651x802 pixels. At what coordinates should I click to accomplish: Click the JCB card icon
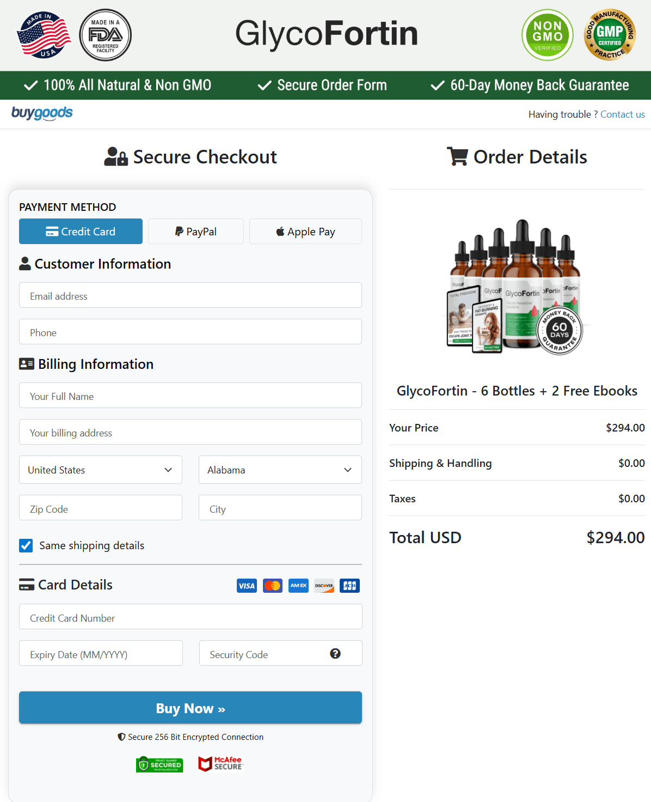(349, 585)
